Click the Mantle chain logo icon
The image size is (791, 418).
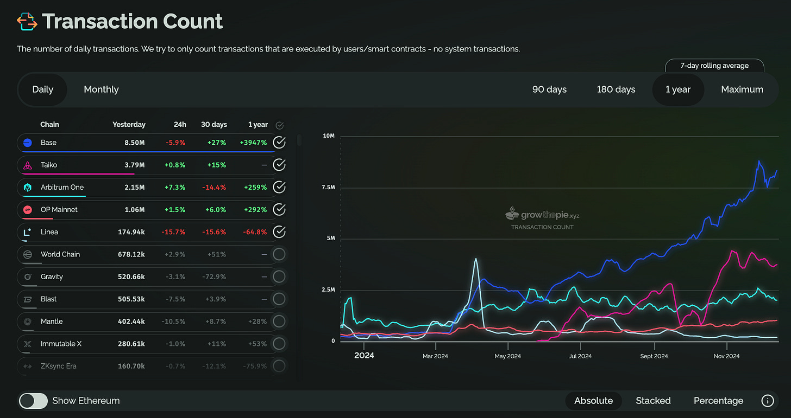[x=27, y=321]
